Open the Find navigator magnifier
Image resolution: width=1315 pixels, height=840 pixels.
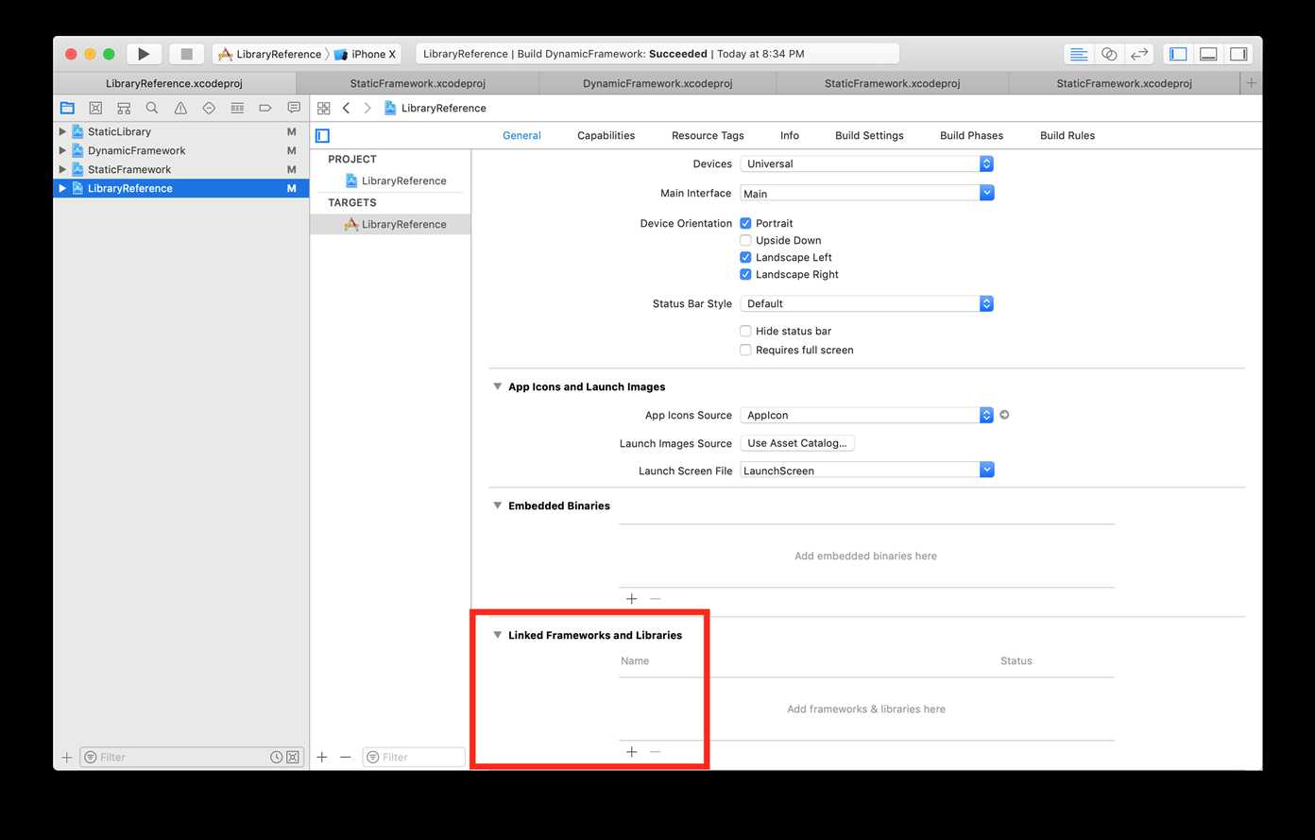click(152, 108)
